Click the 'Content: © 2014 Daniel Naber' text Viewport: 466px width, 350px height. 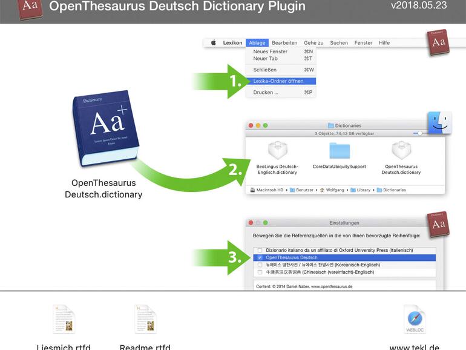coord(304,286)
